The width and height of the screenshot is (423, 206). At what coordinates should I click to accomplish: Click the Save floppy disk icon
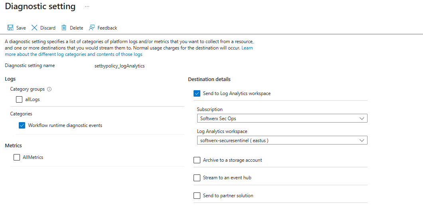click(x=10, y=28)
